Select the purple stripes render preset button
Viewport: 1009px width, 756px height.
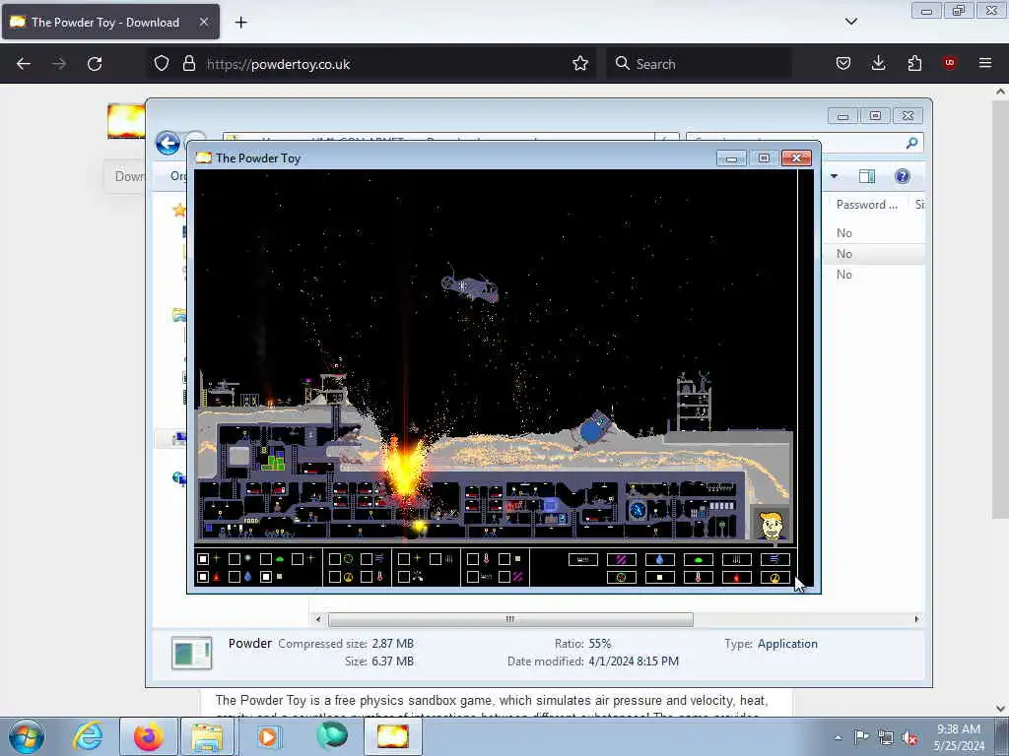pyautogui.click(x=622, y=559)
